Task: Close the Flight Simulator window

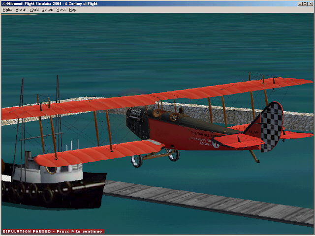Action: point(311,3)
